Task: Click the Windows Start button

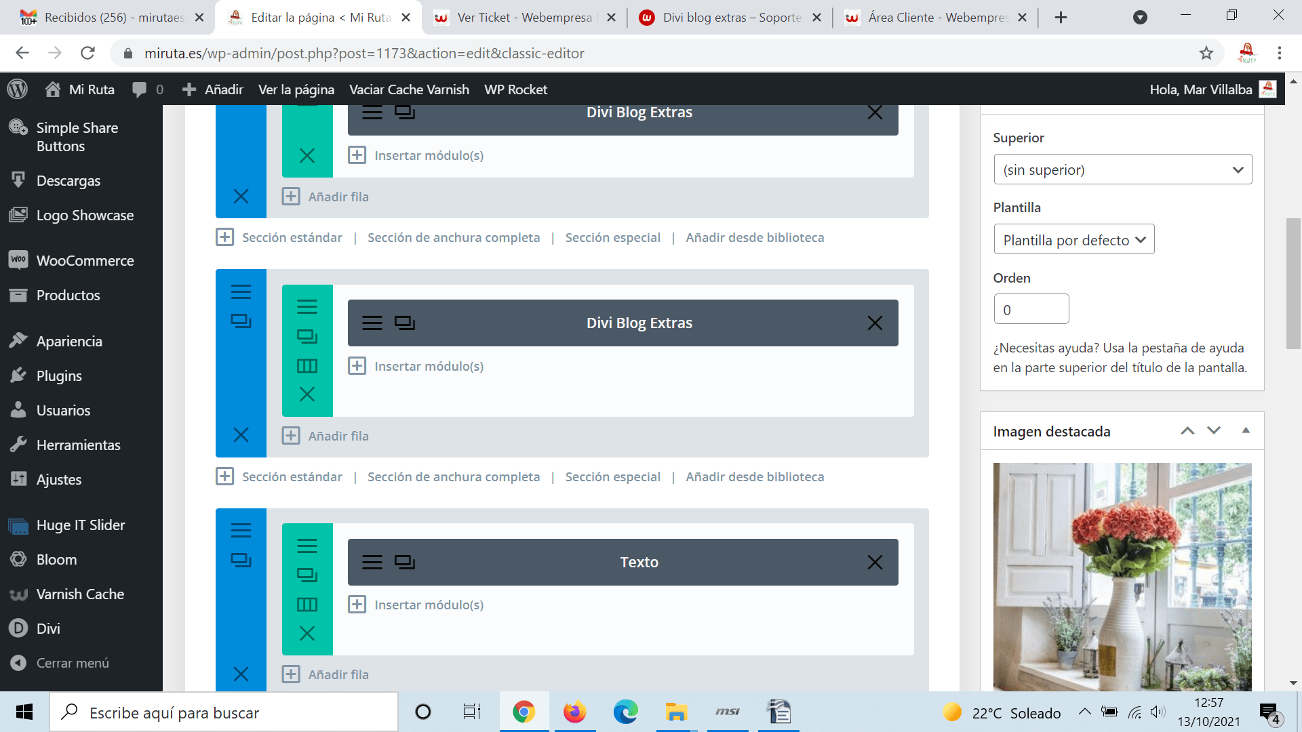Action: pyautogui.click(x=24, y=712)
